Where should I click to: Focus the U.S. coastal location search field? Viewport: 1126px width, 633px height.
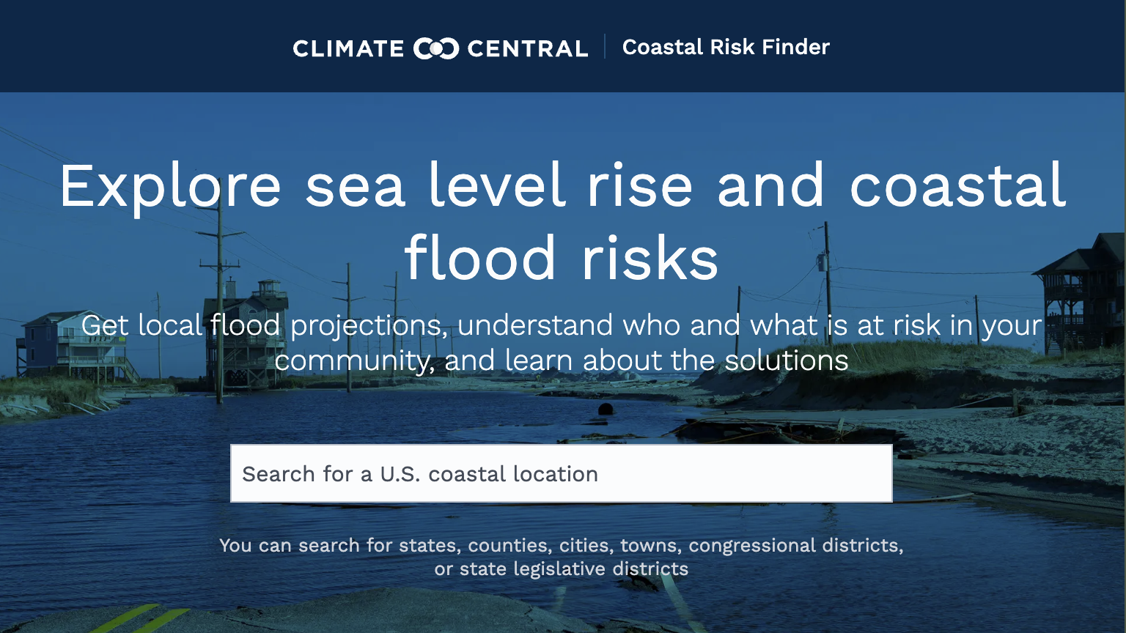562,473
